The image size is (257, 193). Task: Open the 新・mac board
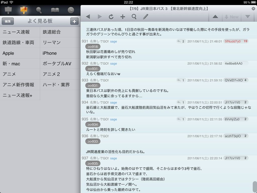[20, 64]
